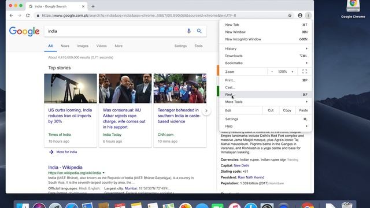
Task: Open Settings from the Chrome menu
Action: tap(265, 119)
